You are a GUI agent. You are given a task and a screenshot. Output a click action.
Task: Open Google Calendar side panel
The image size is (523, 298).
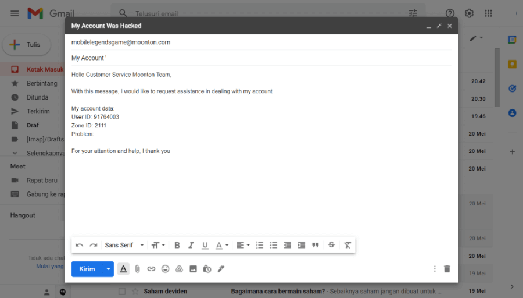click(512, 40)
